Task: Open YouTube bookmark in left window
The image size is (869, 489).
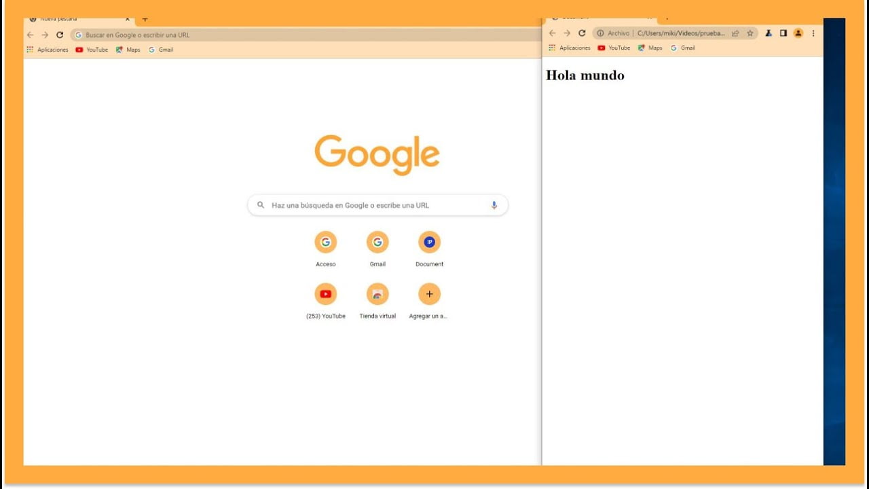Action: [92, 50]
